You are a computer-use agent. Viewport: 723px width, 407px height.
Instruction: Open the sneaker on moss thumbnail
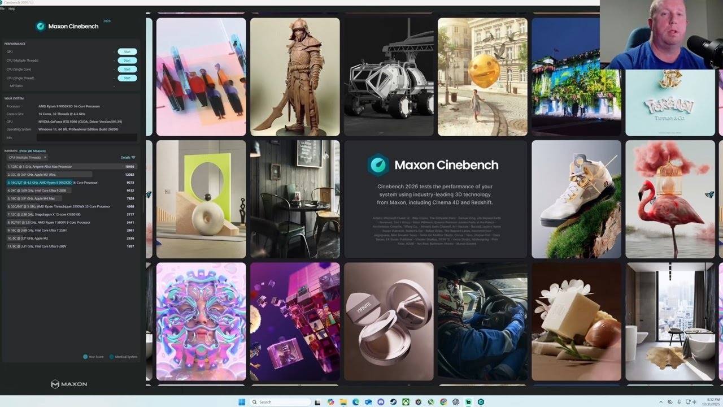tap(576, 199)
